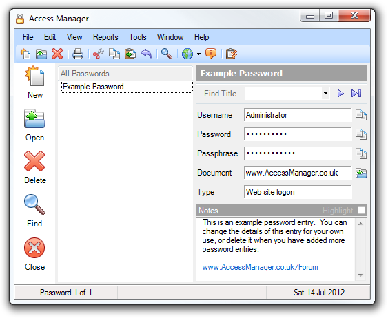Click the Undo arrow toolbar icon
The height and width of the screenshot is (318, 388).
click(146, 54)
